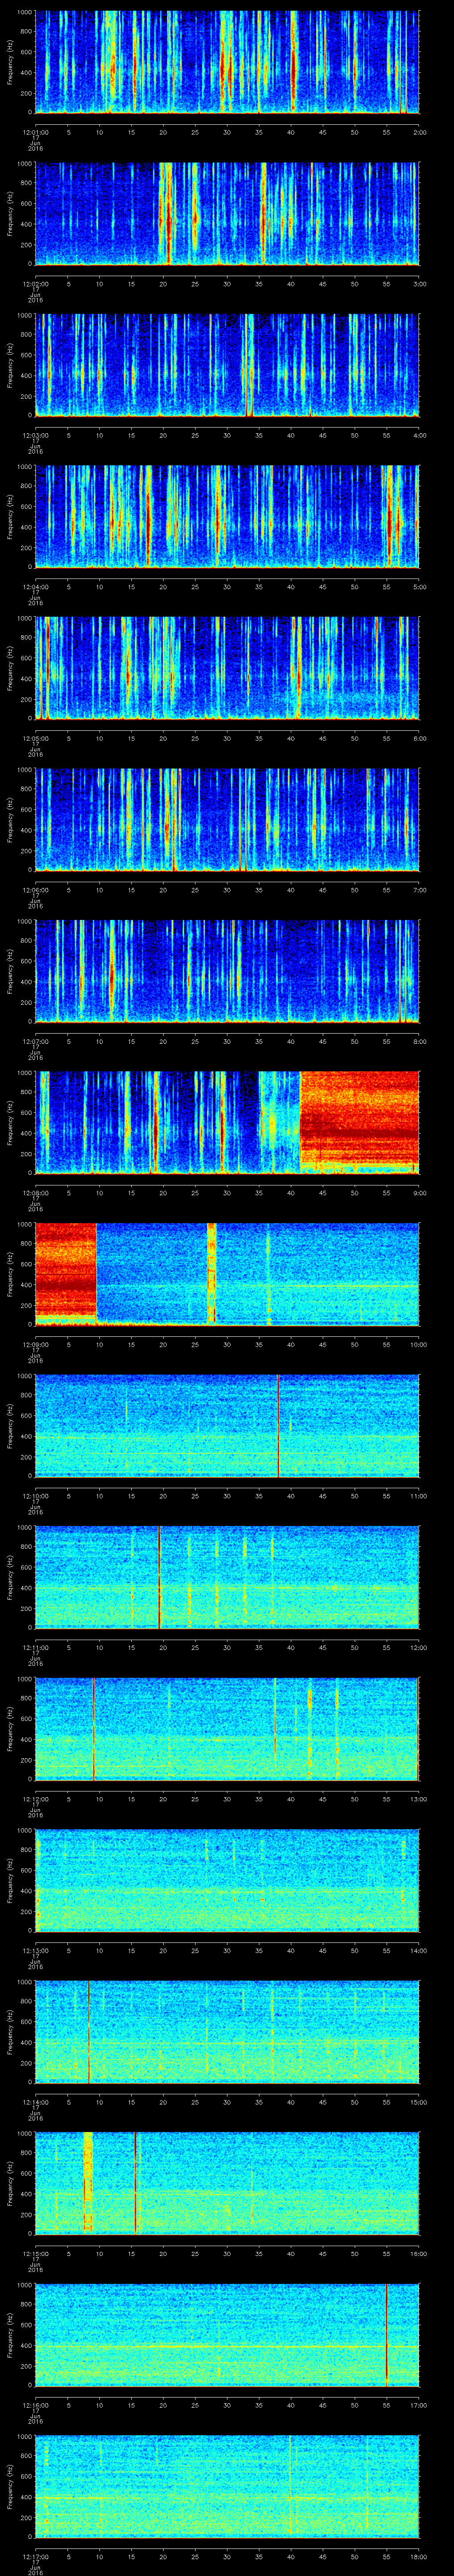The width and height of the screenshot is (454, 2576).
Task: Click the 9:00 end time label
Action: click(x=419, y=1192)
